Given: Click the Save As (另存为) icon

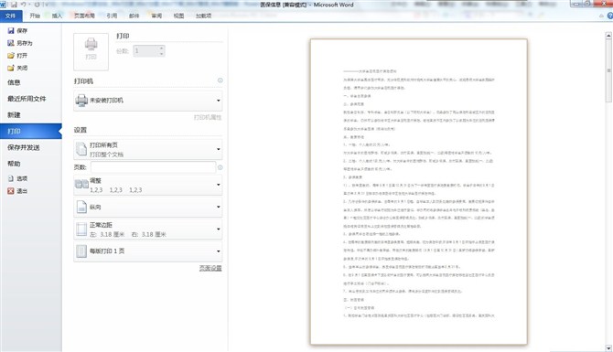Looking at the screenshot, I should (11, 43).
